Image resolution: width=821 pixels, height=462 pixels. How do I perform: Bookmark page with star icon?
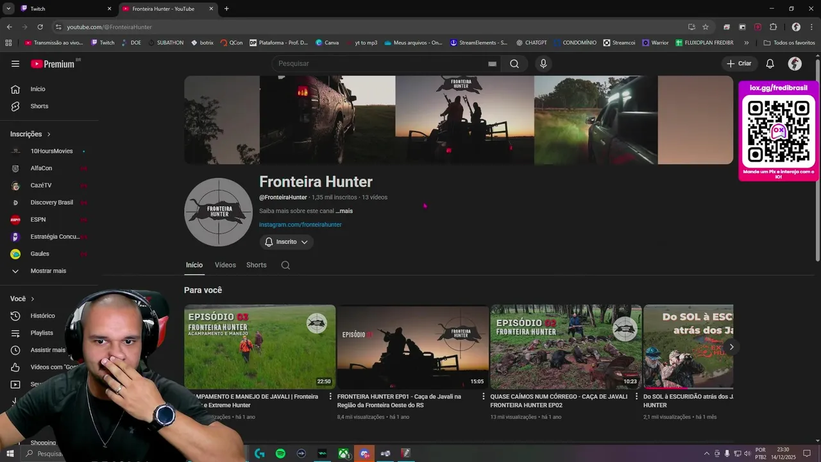[706, 27]
